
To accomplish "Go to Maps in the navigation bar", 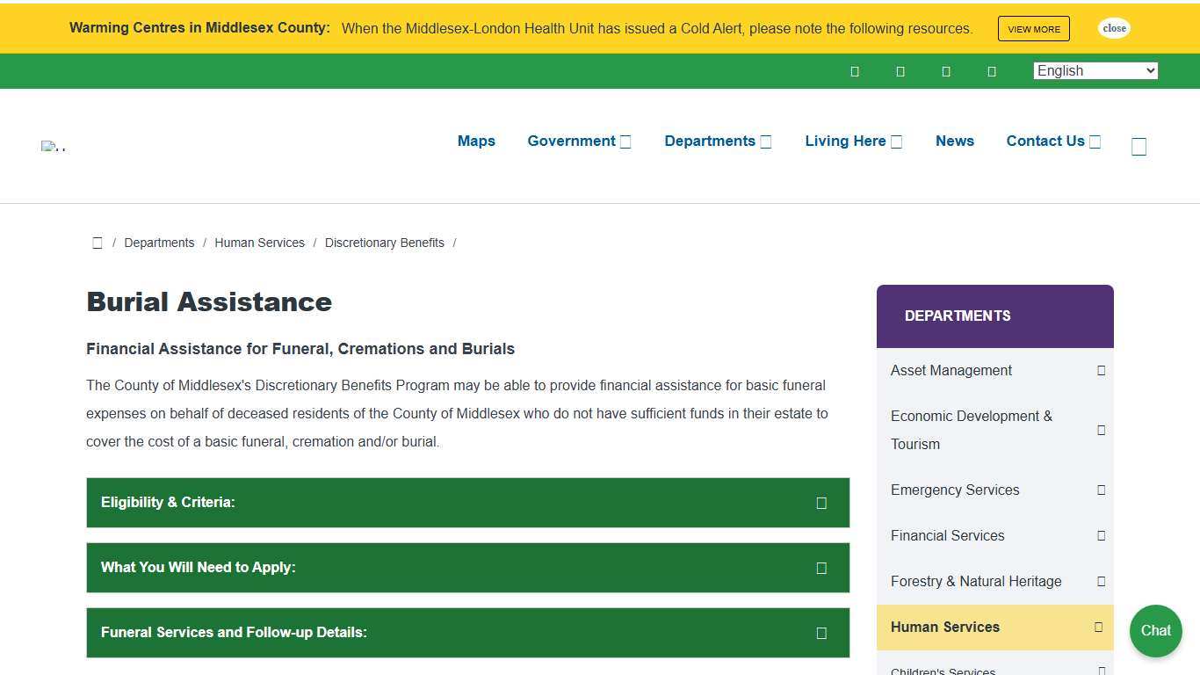I will [476, 142].
